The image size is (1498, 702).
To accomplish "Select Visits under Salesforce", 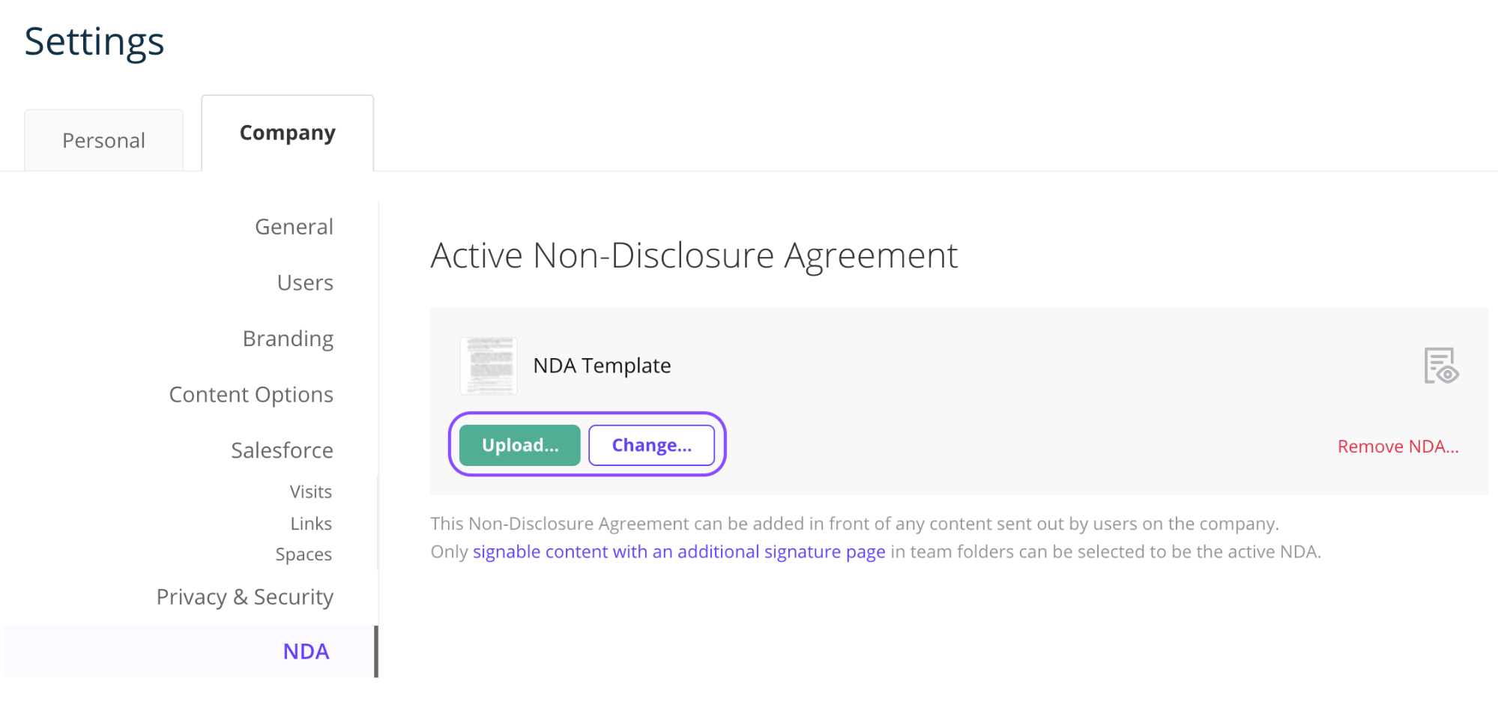I will pos(311,491).
